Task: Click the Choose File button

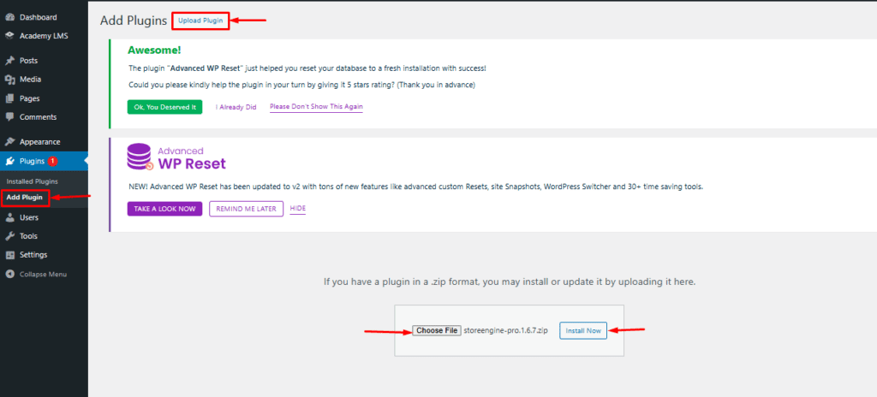Action: (437, 330)
